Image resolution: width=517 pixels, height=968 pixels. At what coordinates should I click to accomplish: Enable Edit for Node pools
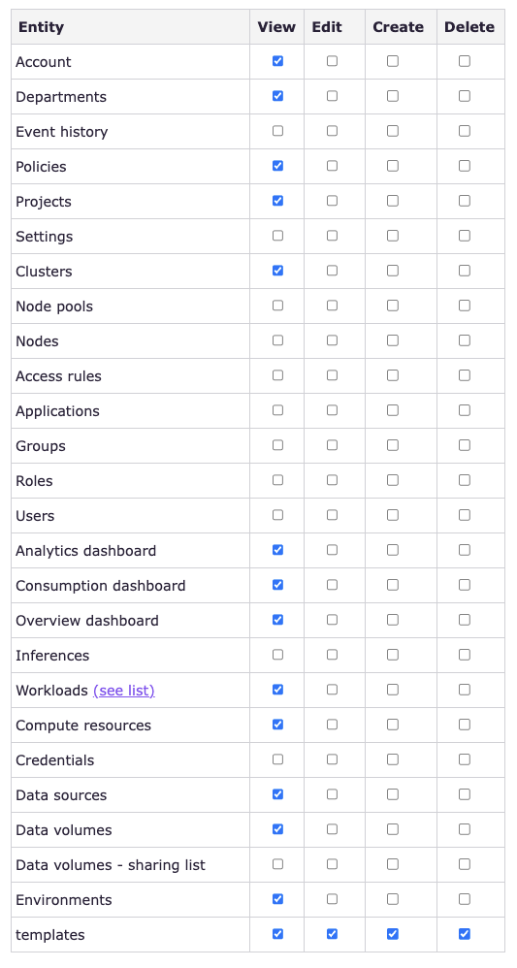[332, 305]
